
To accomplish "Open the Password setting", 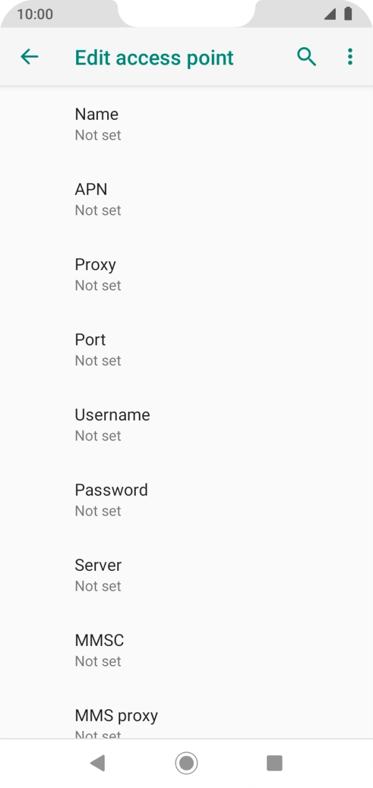I will [186, 499].
